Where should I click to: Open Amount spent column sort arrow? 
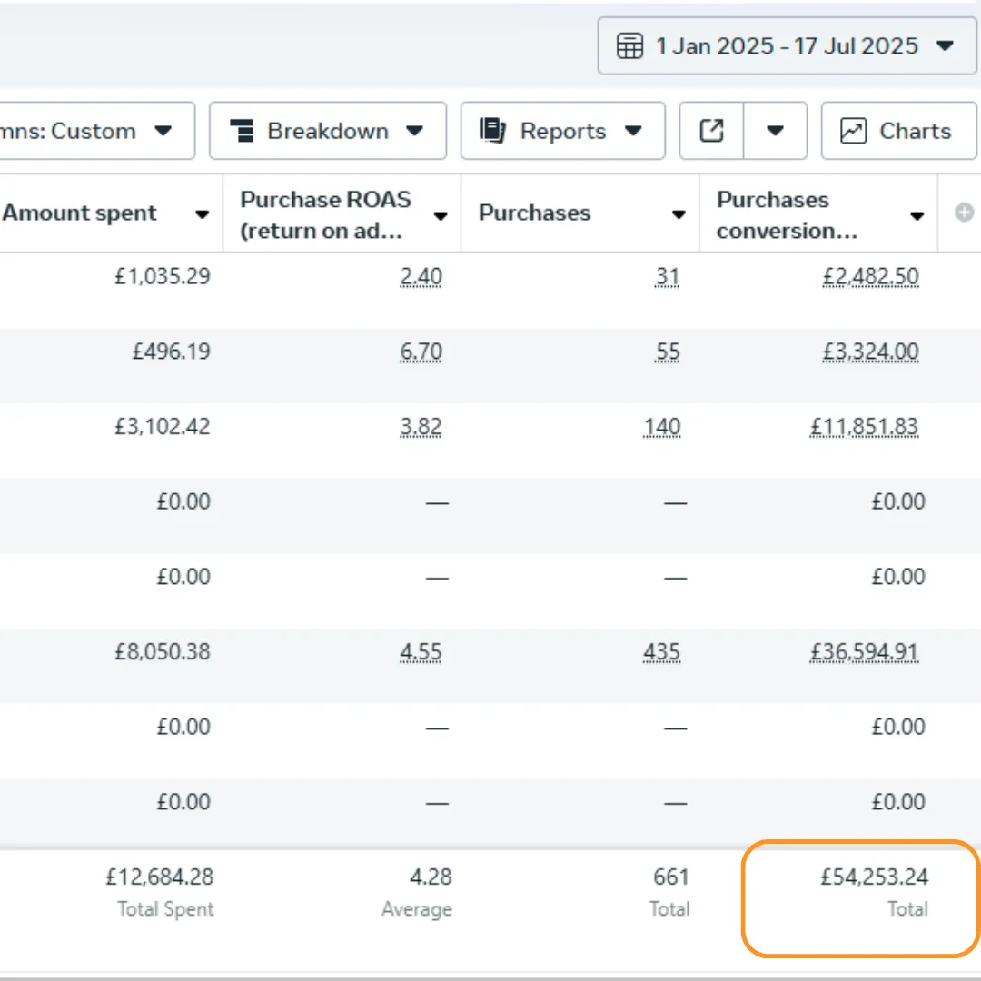point(202,214)
